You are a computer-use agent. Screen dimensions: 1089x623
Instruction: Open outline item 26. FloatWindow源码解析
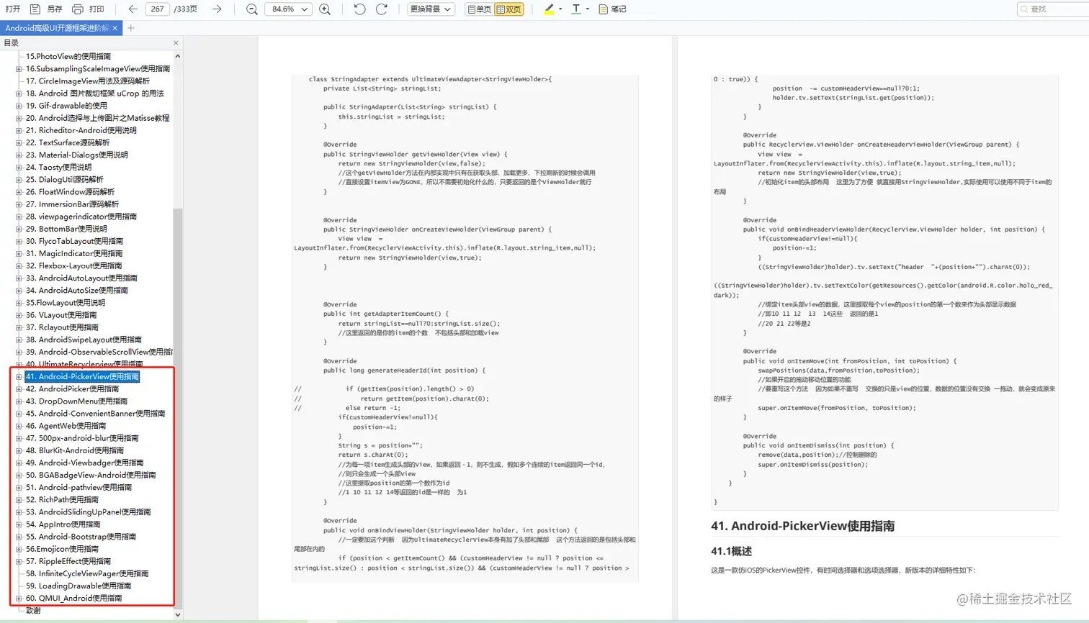pyautogui.click(x=70, y=192)
